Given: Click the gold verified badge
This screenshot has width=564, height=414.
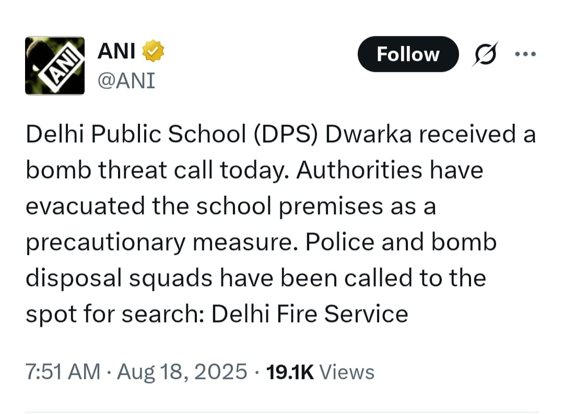Looking at the screenshot, I should pyautogui.click(x=153, y=51).
